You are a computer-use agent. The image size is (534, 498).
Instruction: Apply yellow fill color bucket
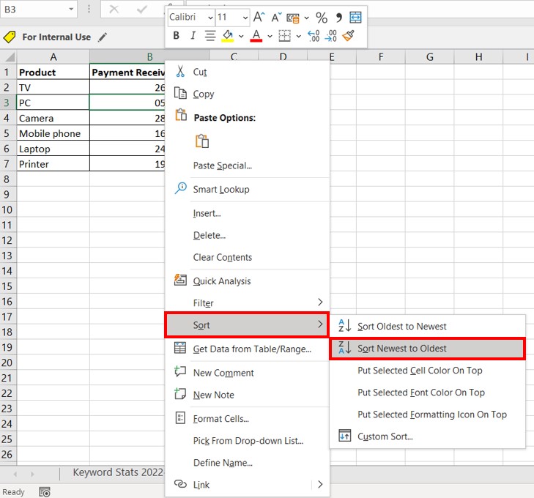228,36
